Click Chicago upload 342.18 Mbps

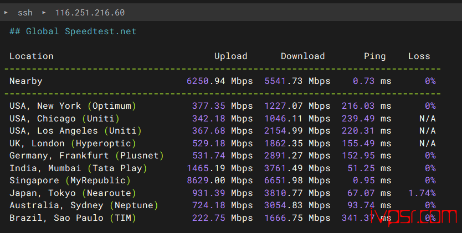point(223,118)
